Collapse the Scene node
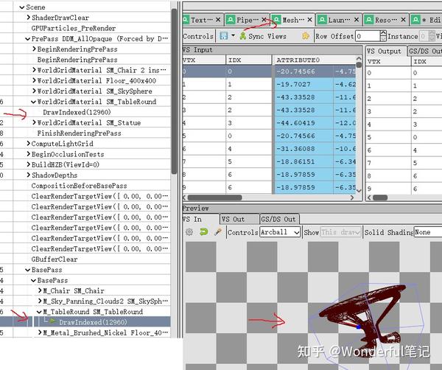 [21, 7]
